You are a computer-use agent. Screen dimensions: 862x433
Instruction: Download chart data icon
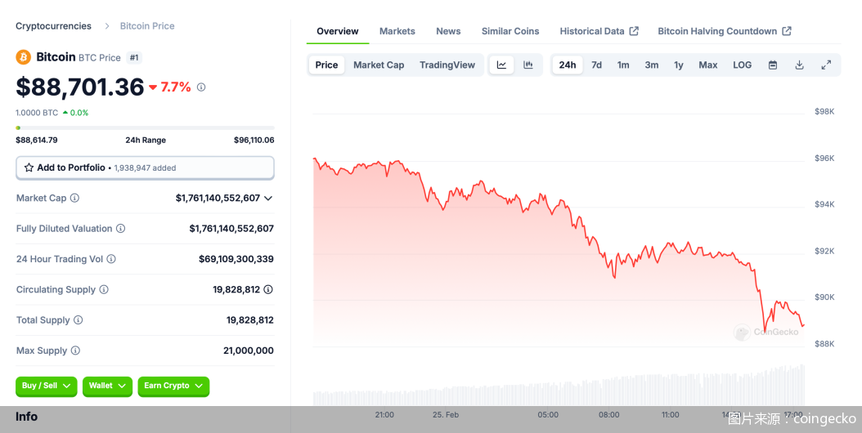[x=799, y=65]
